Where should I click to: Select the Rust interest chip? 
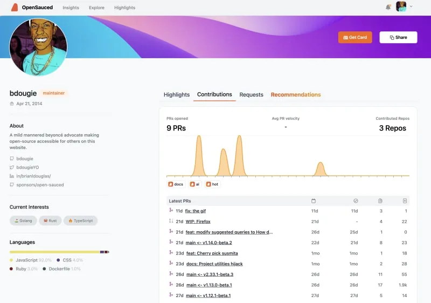(50, 221)
